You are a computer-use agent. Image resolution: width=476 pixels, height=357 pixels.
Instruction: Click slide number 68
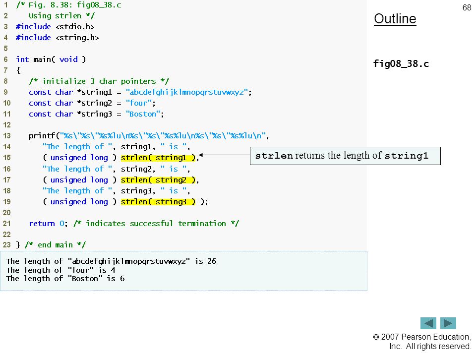(467, 7)
